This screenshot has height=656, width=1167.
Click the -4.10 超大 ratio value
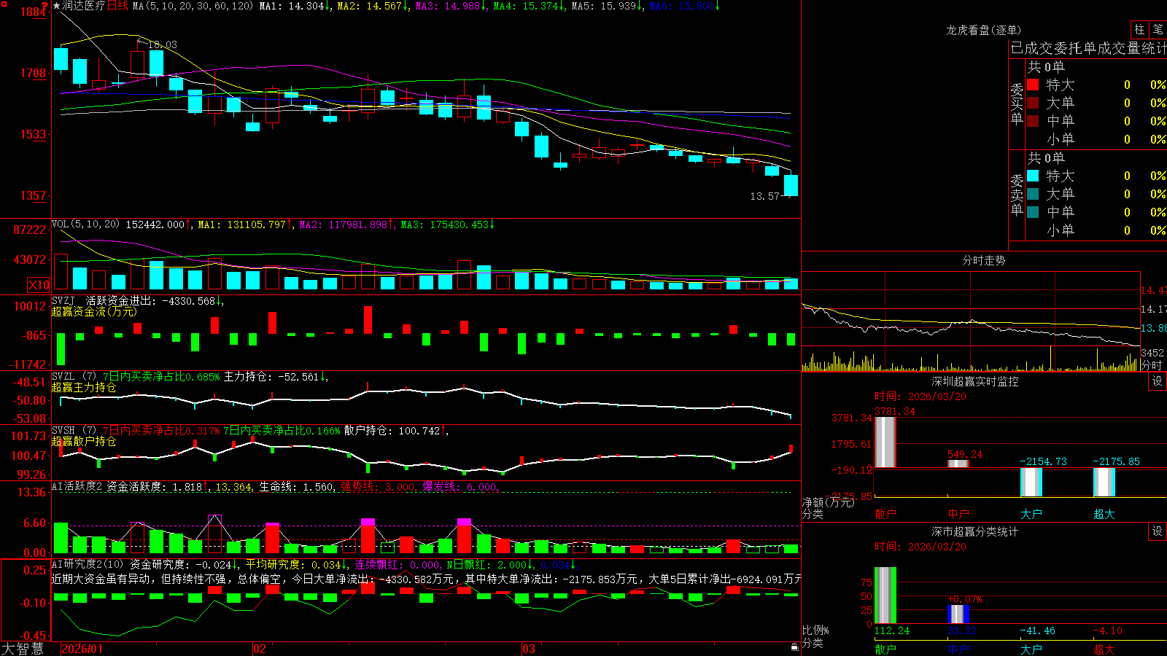click(x=1107, y=630)
